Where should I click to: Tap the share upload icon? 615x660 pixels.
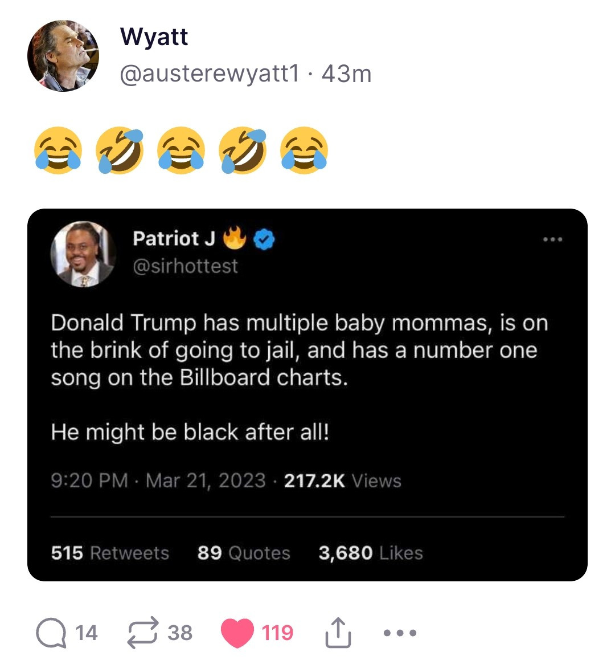[338, 633]
